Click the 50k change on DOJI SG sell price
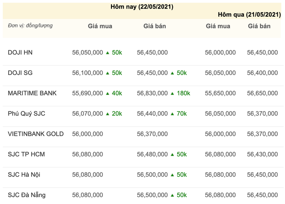Screen dimensions: 285x204 coord(182,73)
